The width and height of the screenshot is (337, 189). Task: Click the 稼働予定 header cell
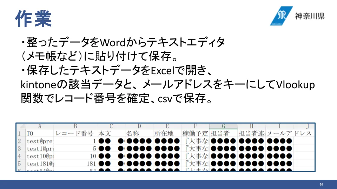pos(195,133)
